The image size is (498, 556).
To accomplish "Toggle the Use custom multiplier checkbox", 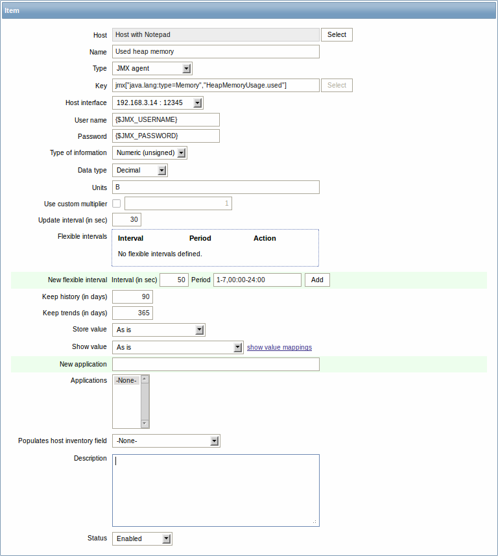I will (x=116, y=204).
